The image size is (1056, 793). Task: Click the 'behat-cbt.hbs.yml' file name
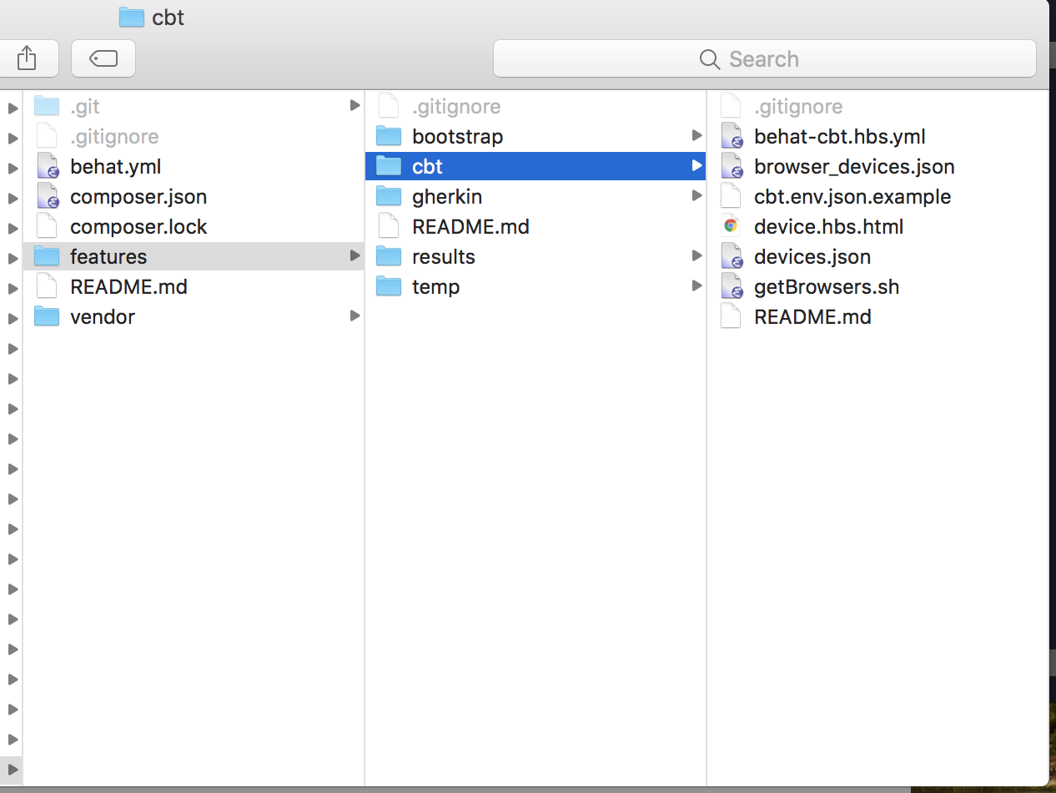[840, 137]
